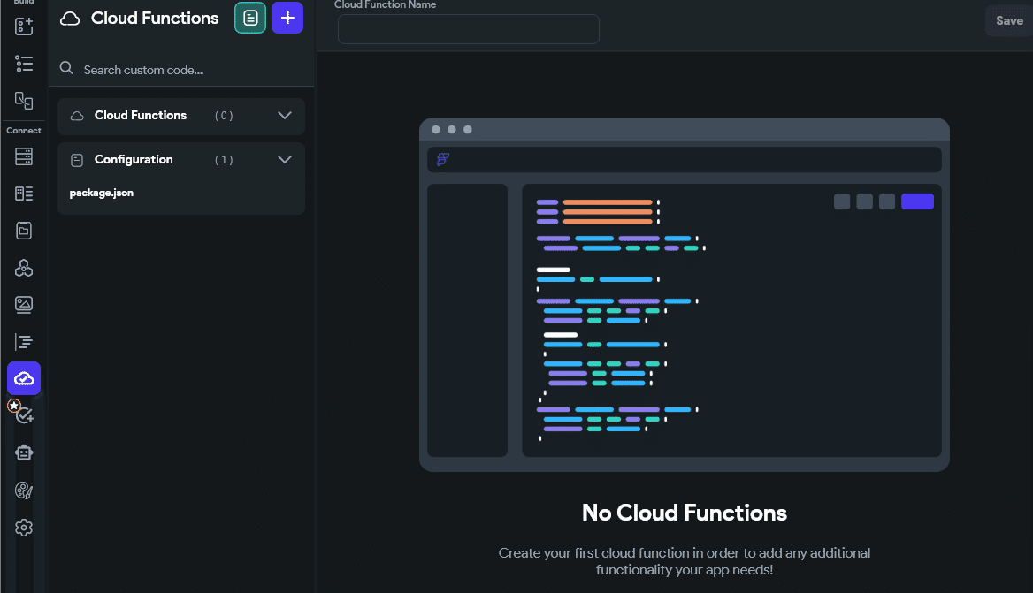Click inside the Cloud Function Name field
Screen dimensions: 1033x593
[467, 29]
